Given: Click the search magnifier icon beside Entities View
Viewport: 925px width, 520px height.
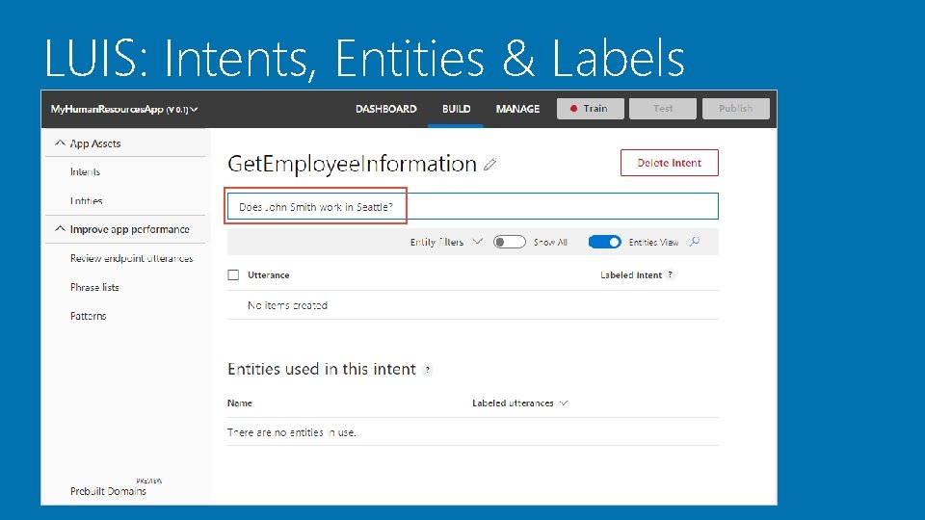Looking at the screenshot, I should 695,242.
